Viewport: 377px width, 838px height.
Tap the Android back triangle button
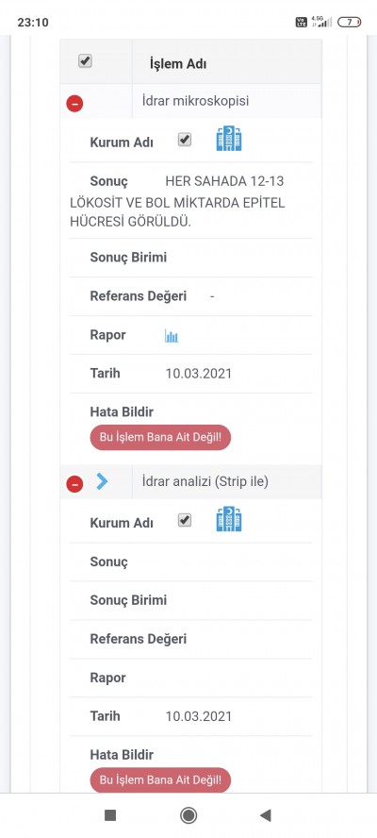(x=266, y=815)
